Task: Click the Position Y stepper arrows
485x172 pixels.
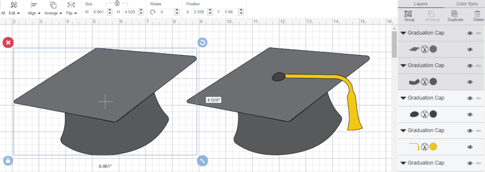Action: (241, 12)
